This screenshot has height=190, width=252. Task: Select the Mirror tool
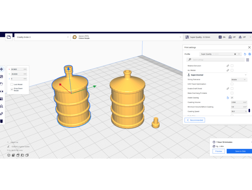tap(2, 91)
